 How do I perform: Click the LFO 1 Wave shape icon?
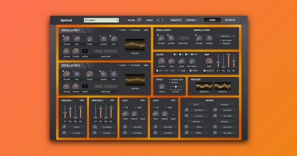(143, 114)
